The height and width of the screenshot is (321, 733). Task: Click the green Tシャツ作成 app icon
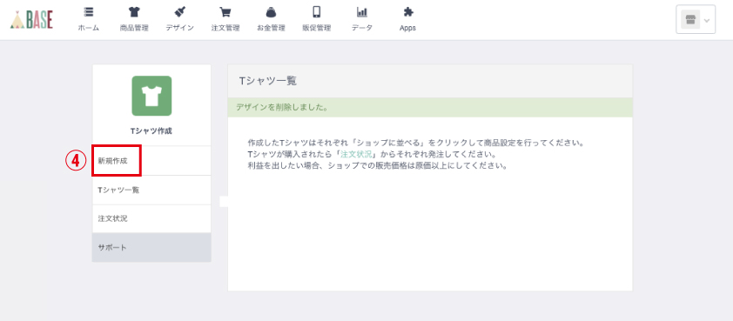tap(151, 96)
